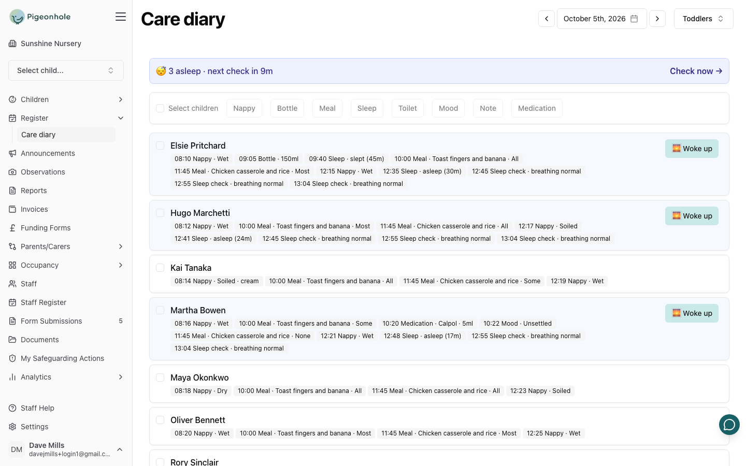Click the Check now link
This screenshot has width=746, height=466.
coord(696,71)
